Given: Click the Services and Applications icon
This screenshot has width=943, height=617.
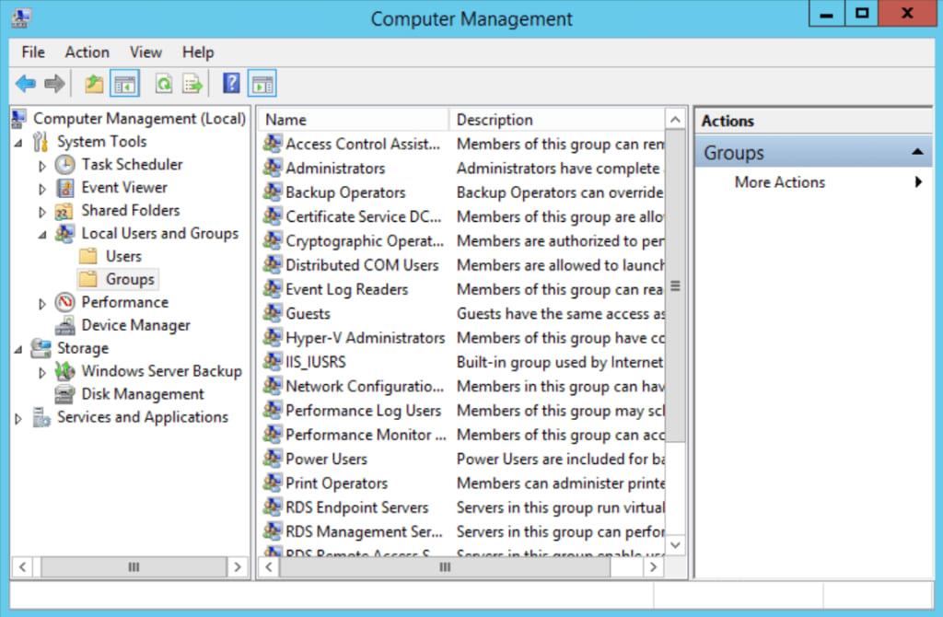Looking at the screenshot, I should coord(41,417).
